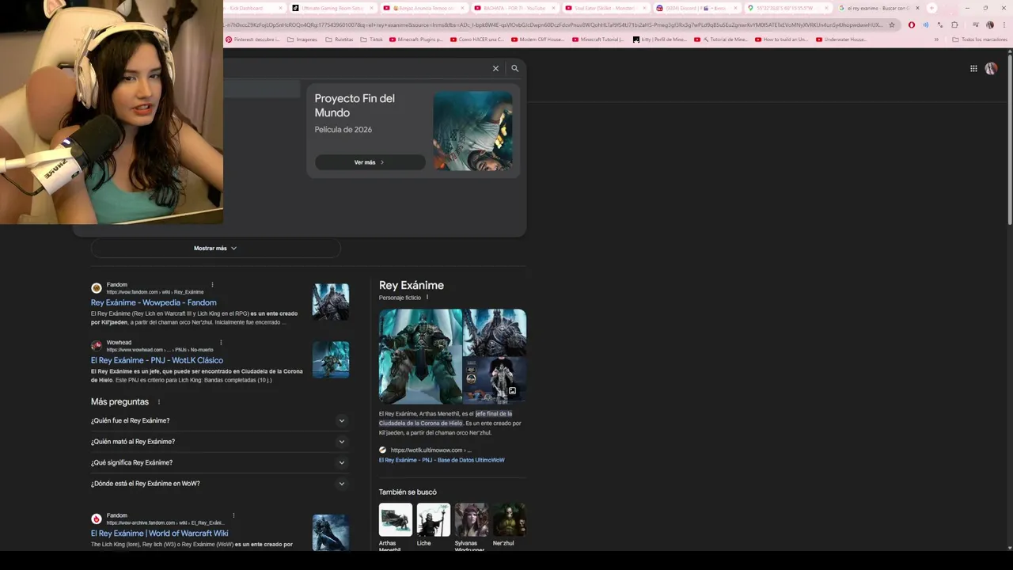
Task: Open a new browser tab with plus
Action: coord(931,8)
